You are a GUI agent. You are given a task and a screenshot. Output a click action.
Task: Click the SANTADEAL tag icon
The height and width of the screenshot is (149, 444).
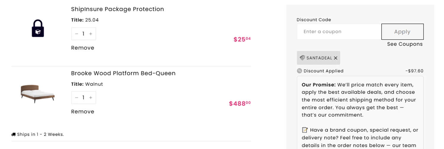click(302, 58)
